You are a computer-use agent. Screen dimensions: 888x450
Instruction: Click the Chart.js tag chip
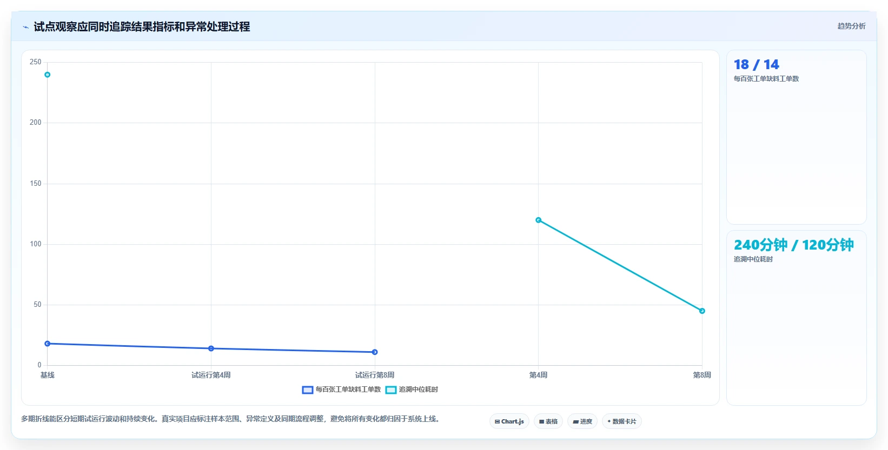tap(509, 421)
